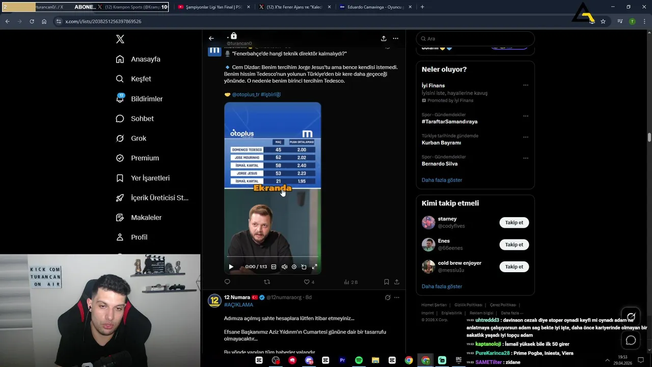Screen dimensions: 652x367
Task: Open the list header more options
Action: (x=396, y=38)
